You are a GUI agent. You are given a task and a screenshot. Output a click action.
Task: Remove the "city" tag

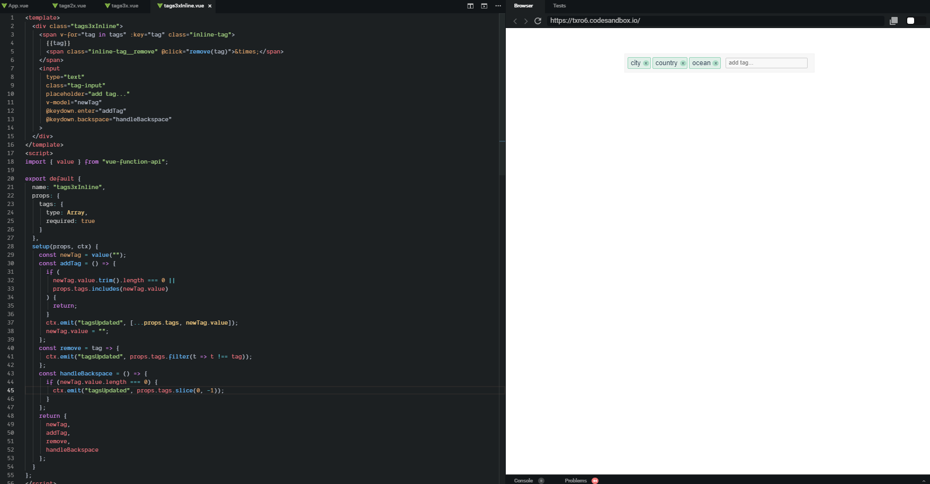[x=646, y=62]
